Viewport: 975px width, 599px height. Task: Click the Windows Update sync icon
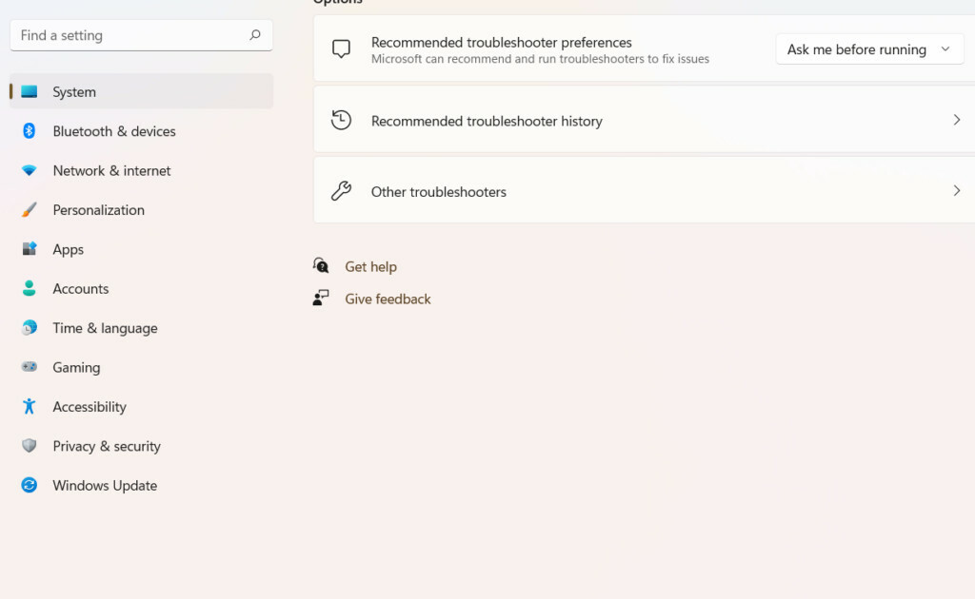pos(30,485)
